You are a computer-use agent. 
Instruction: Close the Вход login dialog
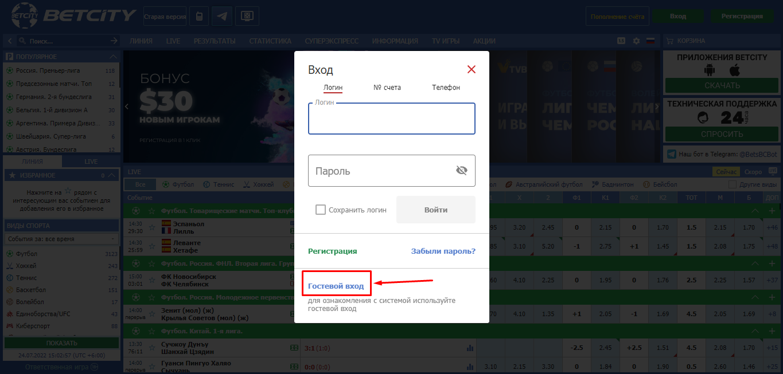472,70
